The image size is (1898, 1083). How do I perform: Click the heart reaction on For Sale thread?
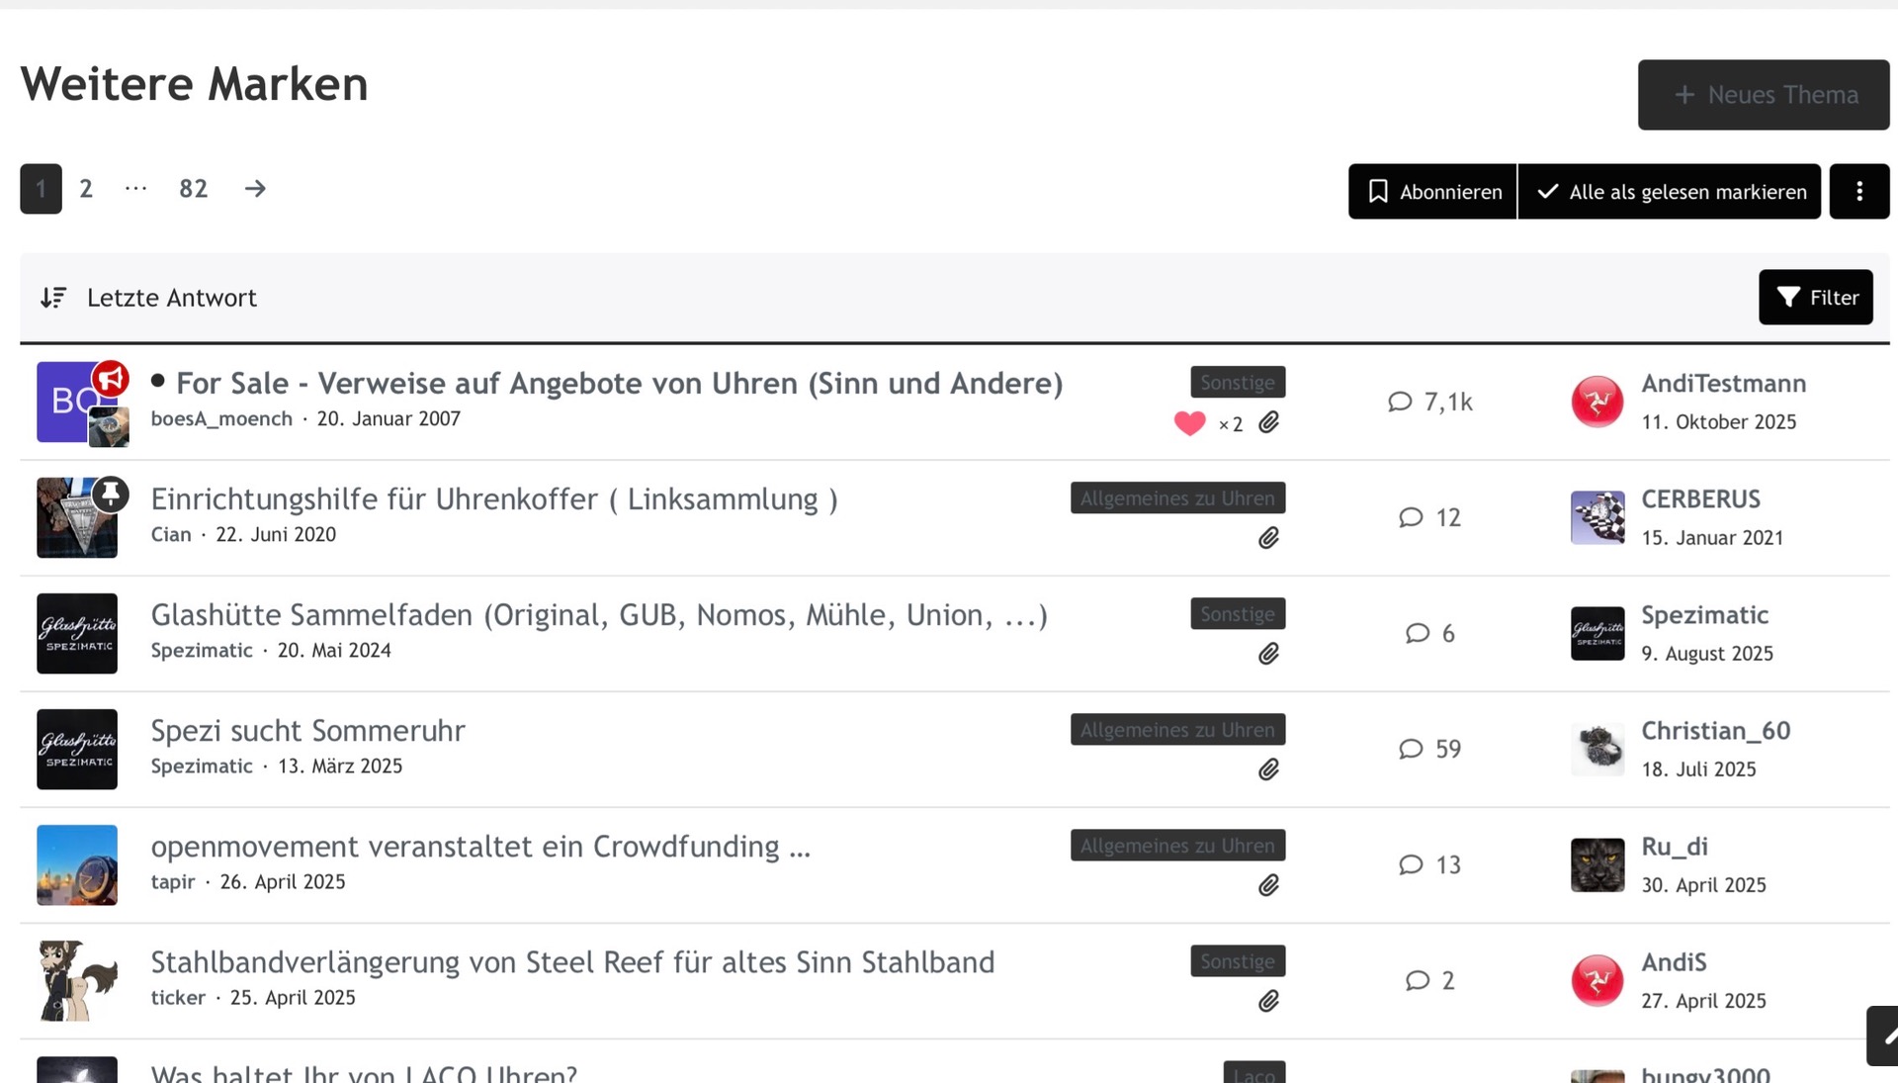coord(1189,423)
